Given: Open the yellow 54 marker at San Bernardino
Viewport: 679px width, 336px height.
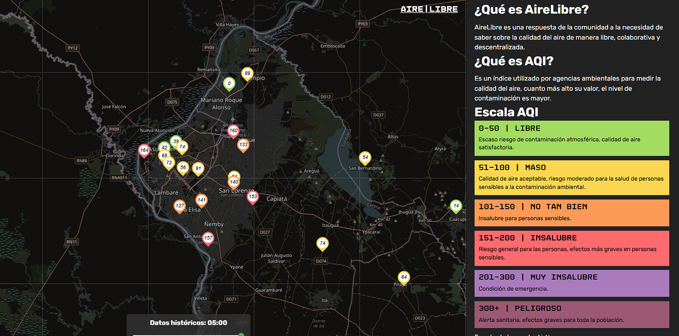Looking at the screenshot, I should pos(365,158).
